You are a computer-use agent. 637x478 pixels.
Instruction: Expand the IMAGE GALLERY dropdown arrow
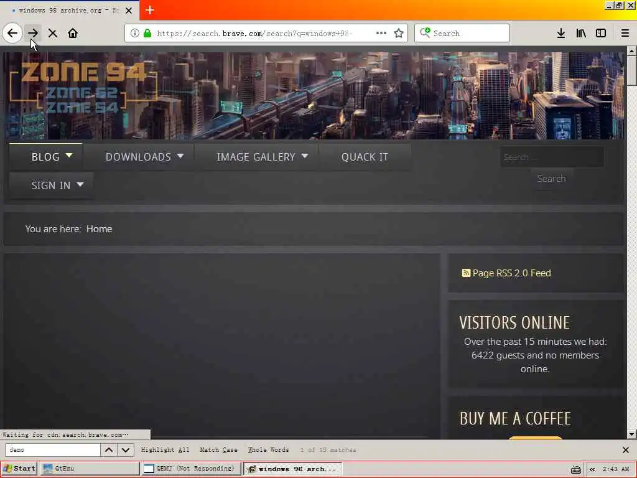click(x=305, y=156)
